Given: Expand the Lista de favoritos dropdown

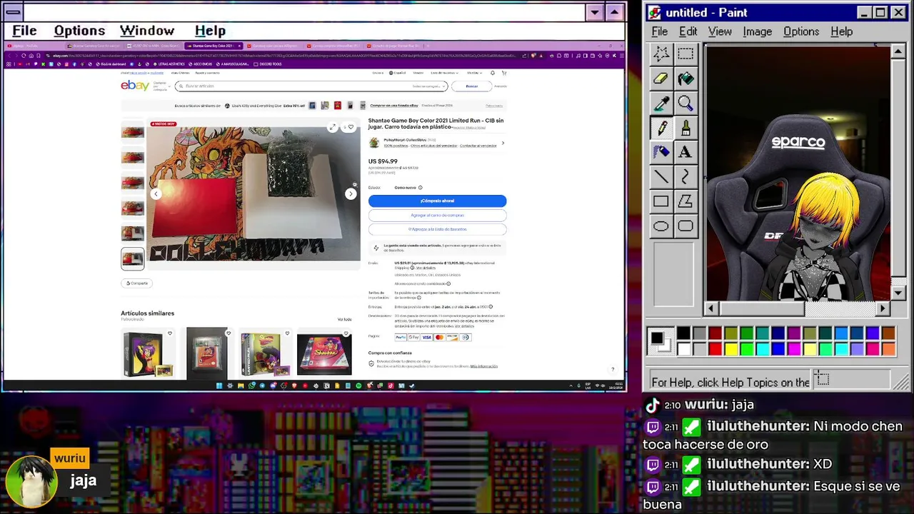Looking at the screenshot, I should pyautogui.click(x=446, y=73).
